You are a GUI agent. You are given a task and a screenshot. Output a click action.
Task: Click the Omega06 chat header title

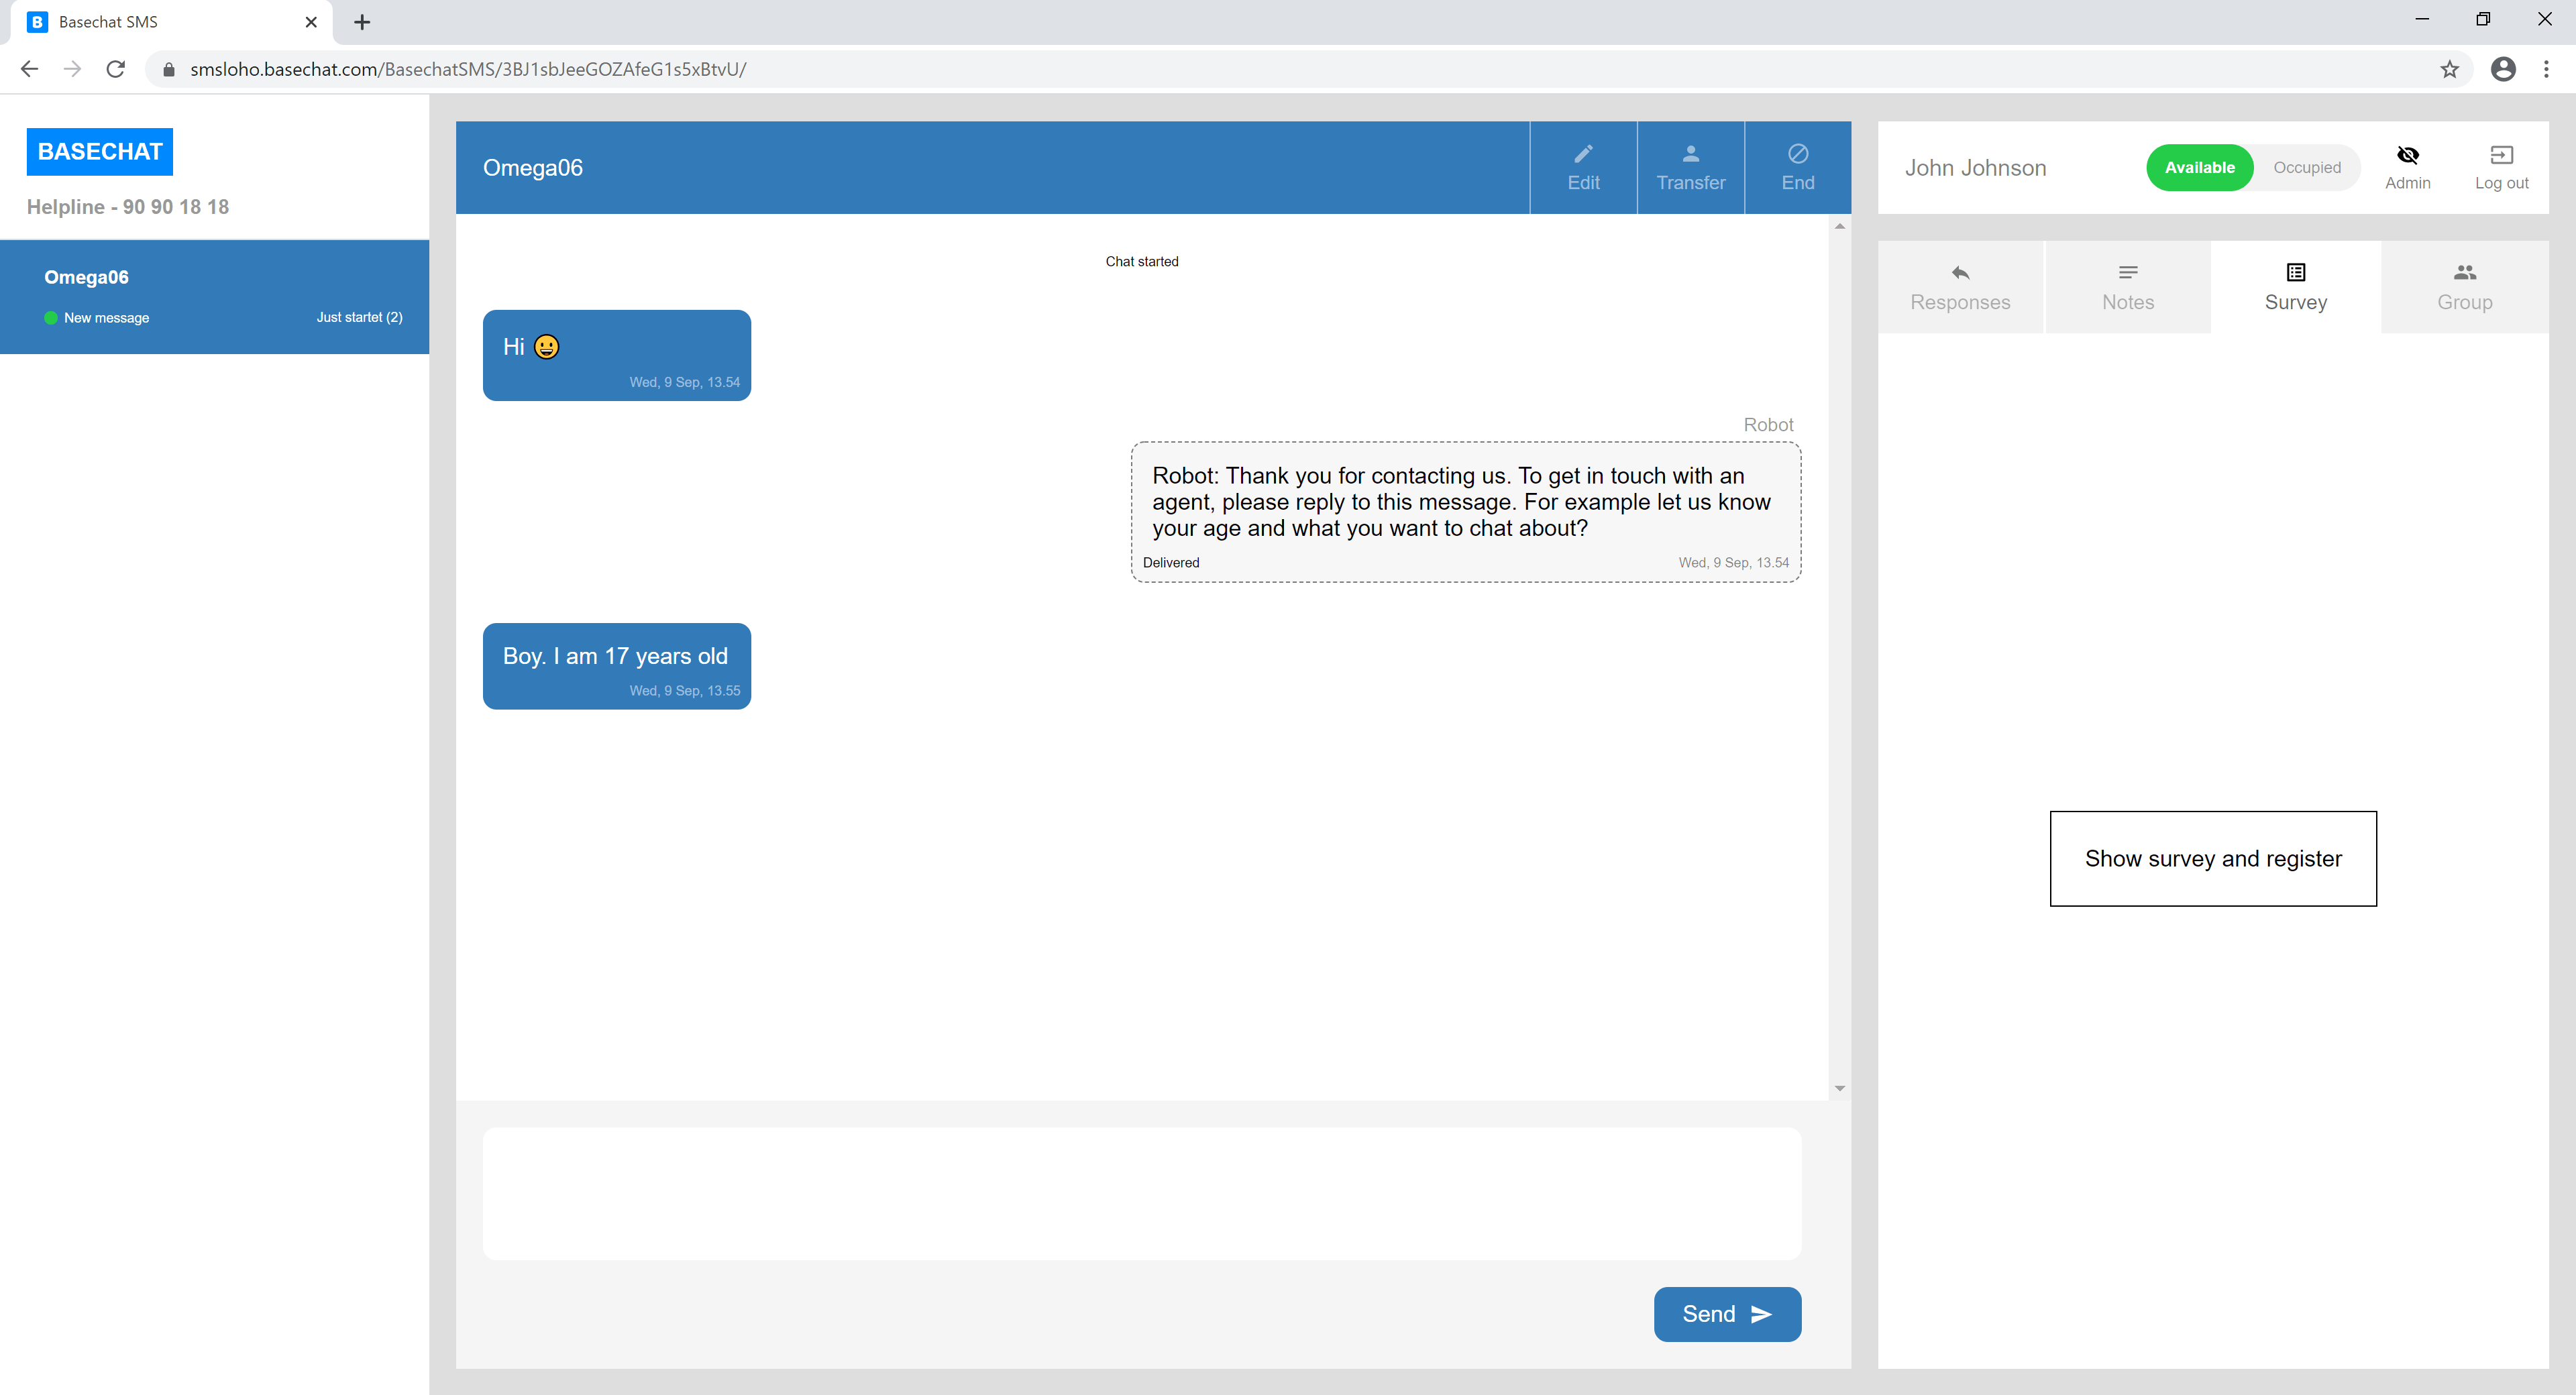pos(533,168)
